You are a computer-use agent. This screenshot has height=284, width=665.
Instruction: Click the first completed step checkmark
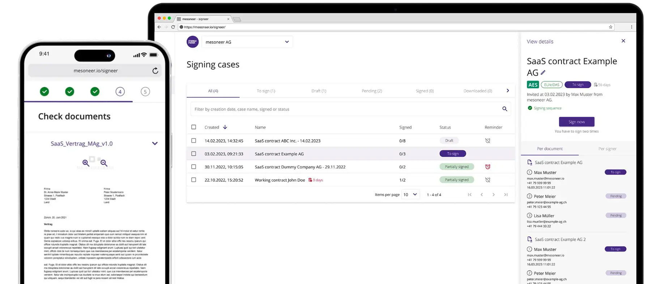(x=44, y=91)
